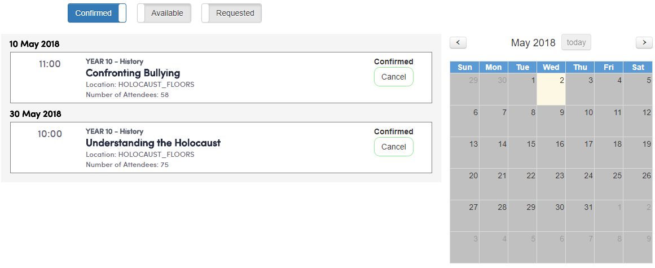Image resolution: width=655 pixels, height=268 pixels.
Task: Open the Confronting Bullying session title
Action: pos(133,73)
